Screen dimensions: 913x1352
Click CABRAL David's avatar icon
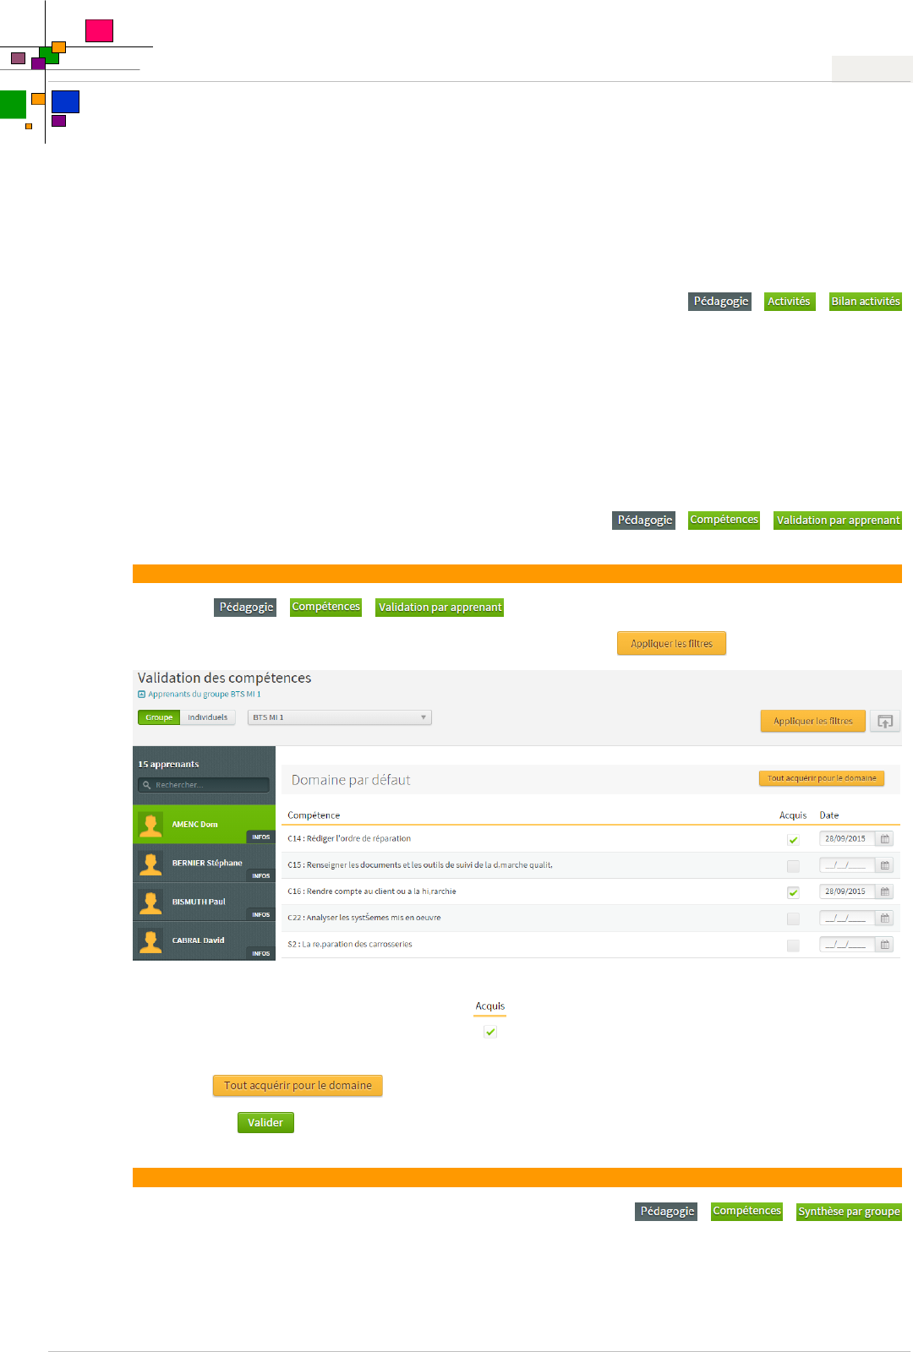click(150, 940)
